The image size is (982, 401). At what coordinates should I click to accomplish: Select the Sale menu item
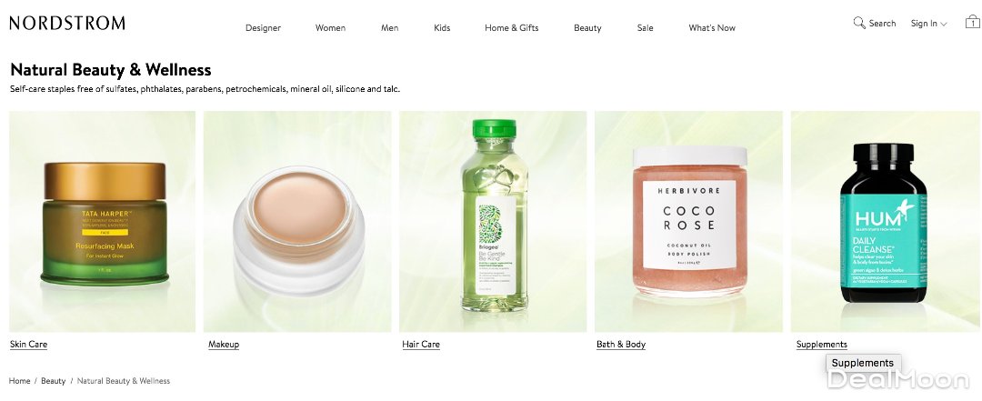pyautogui.click(x=645, y=27)
